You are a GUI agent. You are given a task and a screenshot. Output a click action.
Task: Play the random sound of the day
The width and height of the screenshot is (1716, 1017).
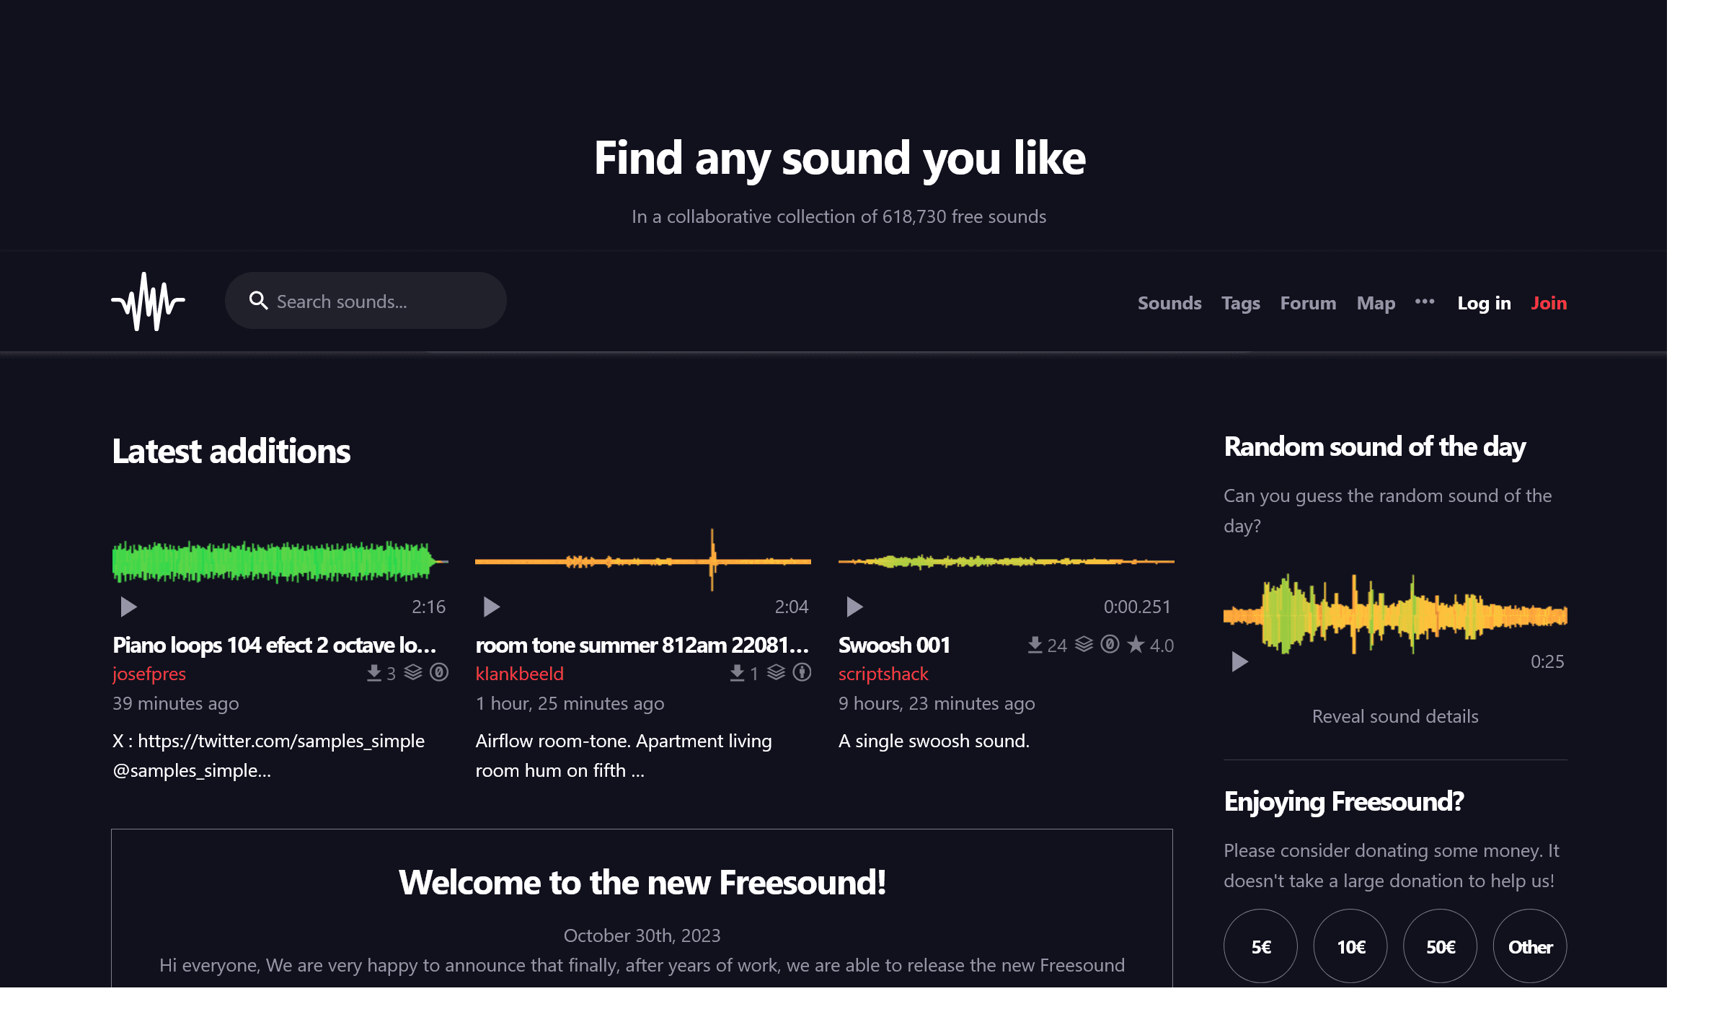[1239, 661]
